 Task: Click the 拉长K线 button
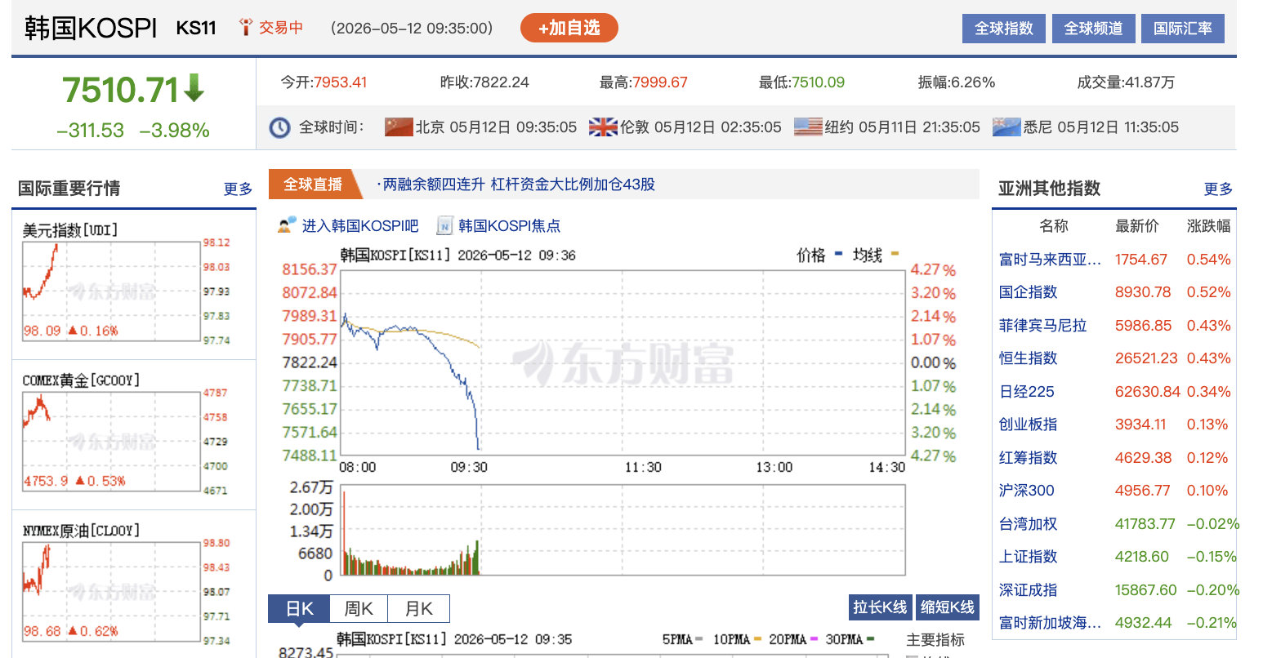(x=881, y=607)
